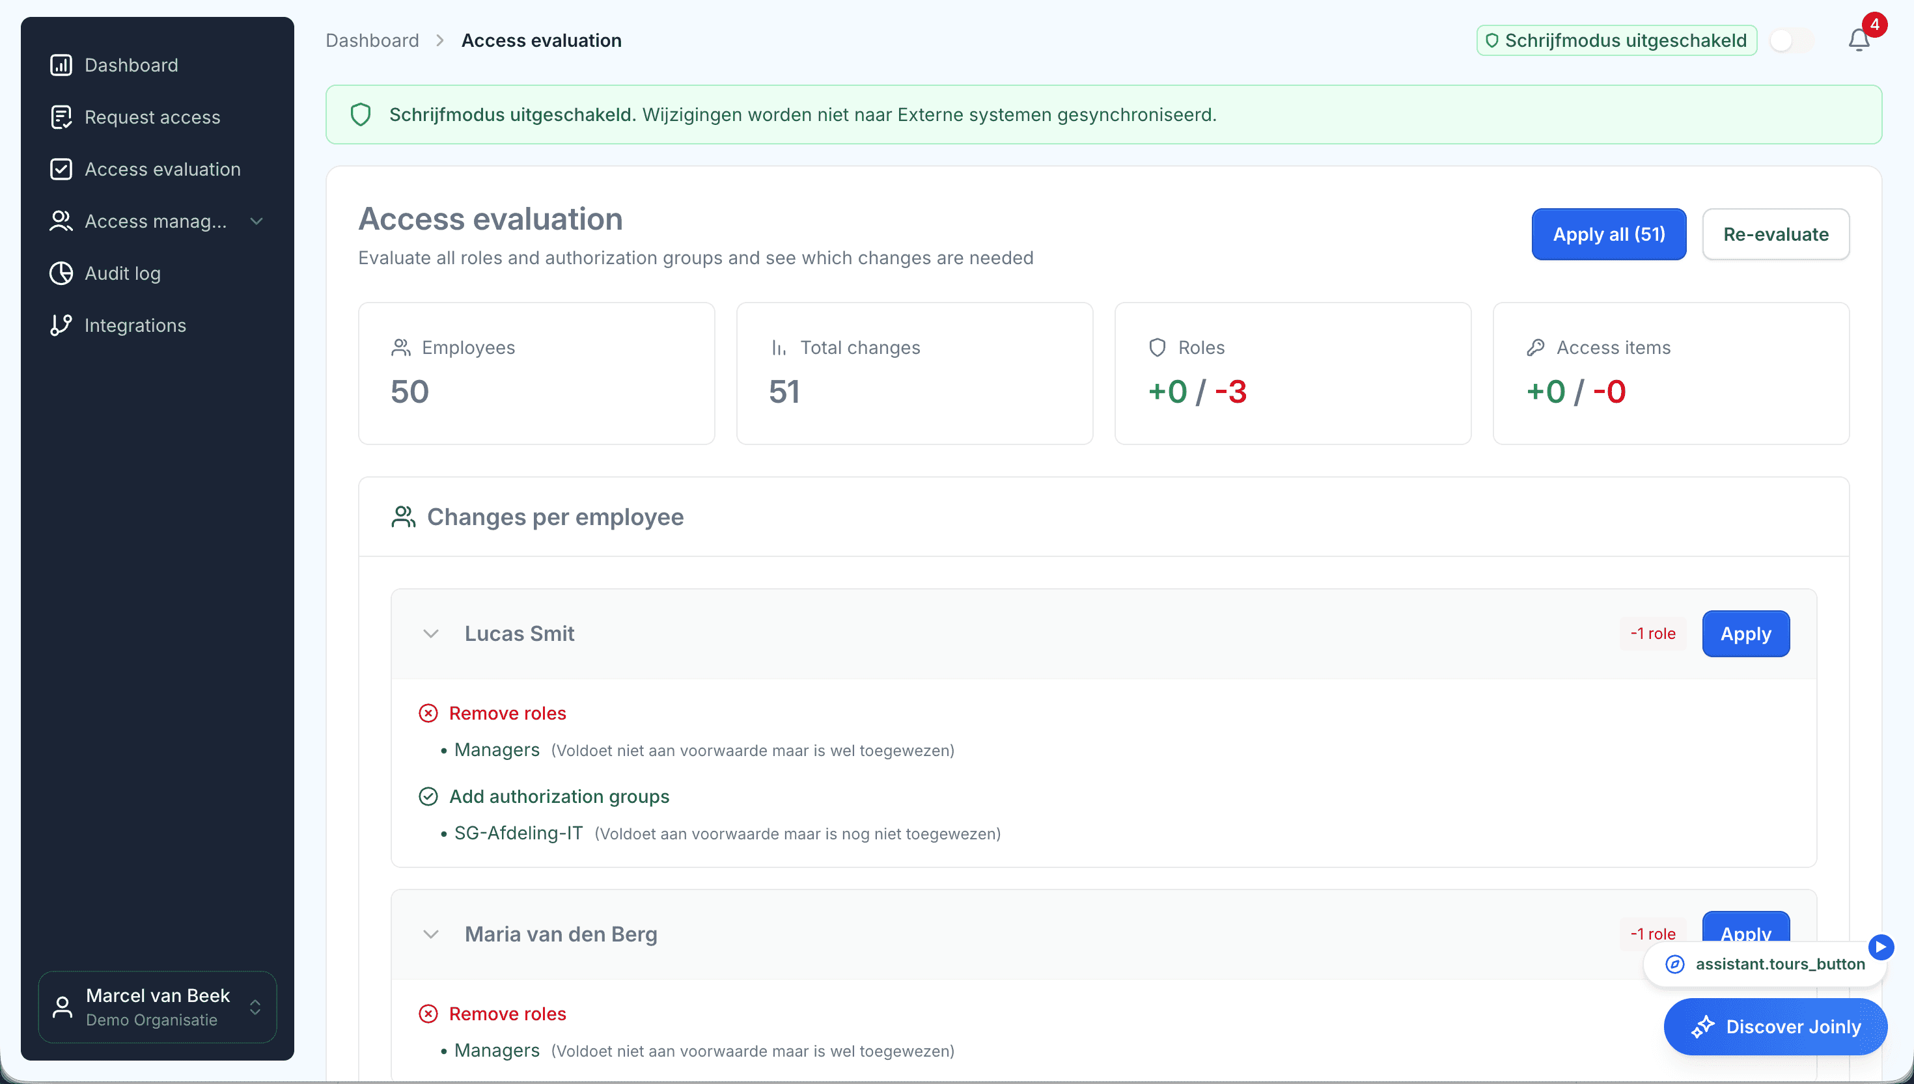This screenshot has height=1084, width=1914.
Task: Click the Apply all (51) button
Action: point(1609,234)
